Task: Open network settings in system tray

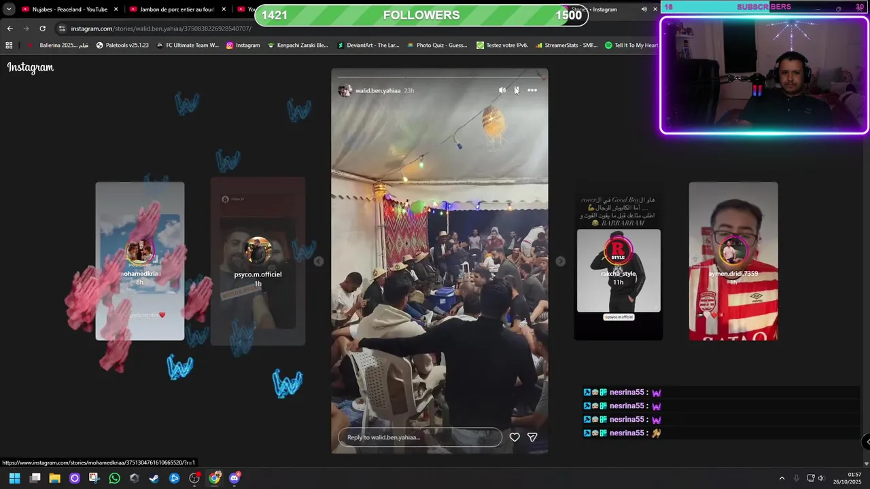Action: (x=810, y=478)
